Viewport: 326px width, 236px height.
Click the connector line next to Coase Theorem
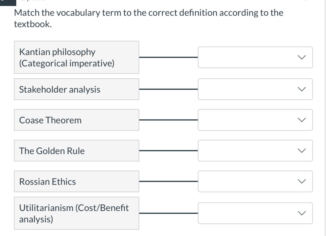[168, 120]
